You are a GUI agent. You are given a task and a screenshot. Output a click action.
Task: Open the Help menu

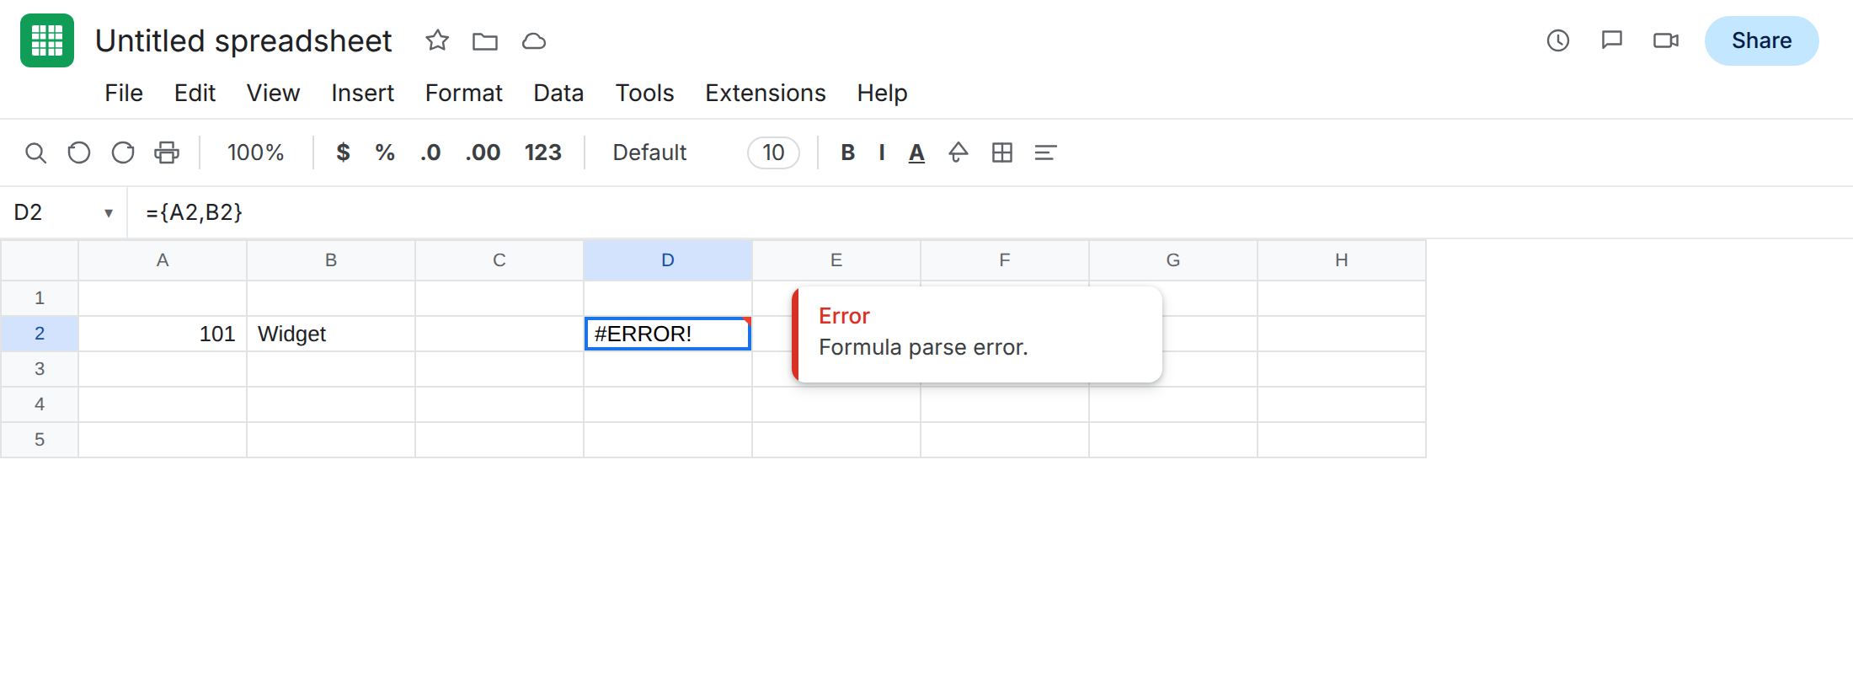882,93
